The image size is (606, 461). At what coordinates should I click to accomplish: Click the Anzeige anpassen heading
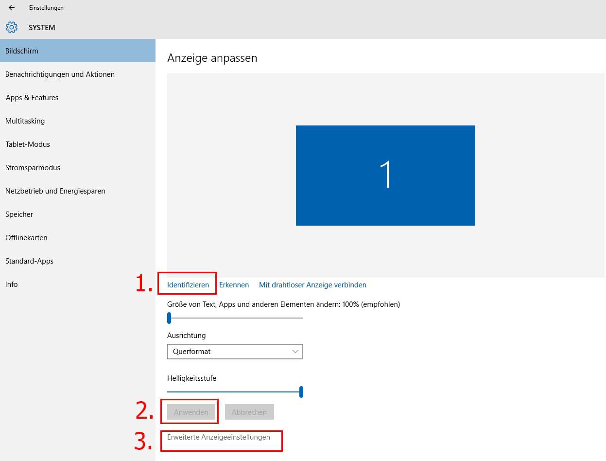212,58
